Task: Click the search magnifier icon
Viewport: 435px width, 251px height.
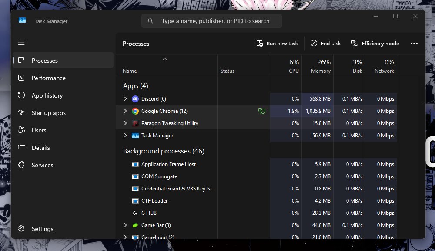Action: pyautogui.click(x=151, y=21)
